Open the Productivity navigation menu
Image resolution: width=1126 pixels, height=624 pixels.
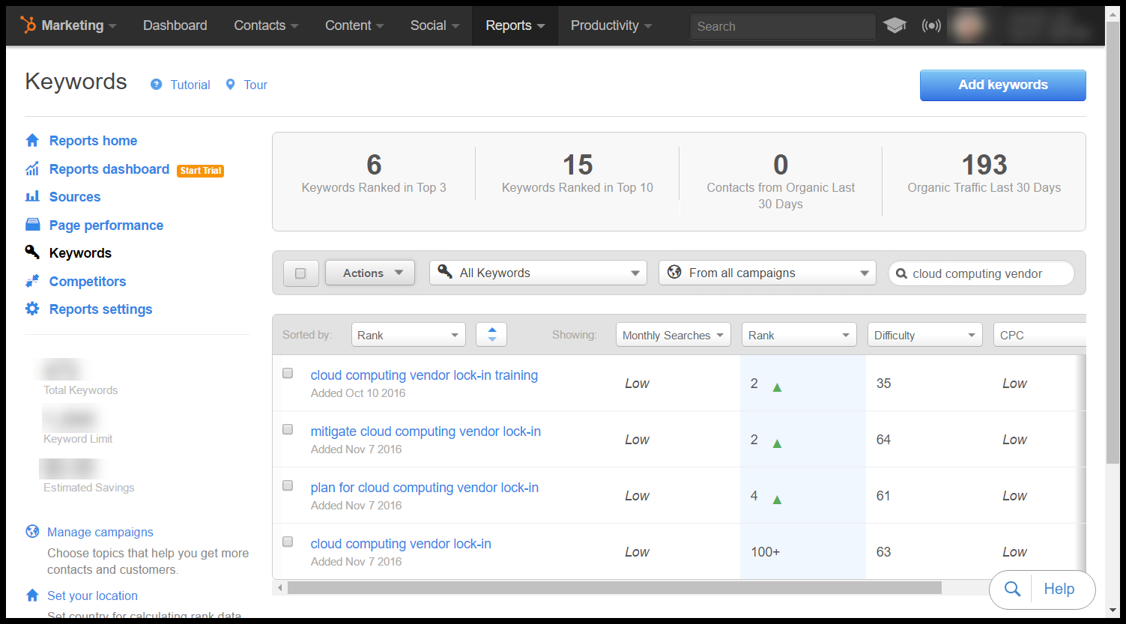611,25
